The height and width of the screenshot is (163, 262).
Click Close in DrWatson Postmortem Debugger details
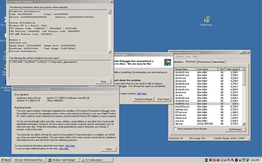click(x=109, y=149)
